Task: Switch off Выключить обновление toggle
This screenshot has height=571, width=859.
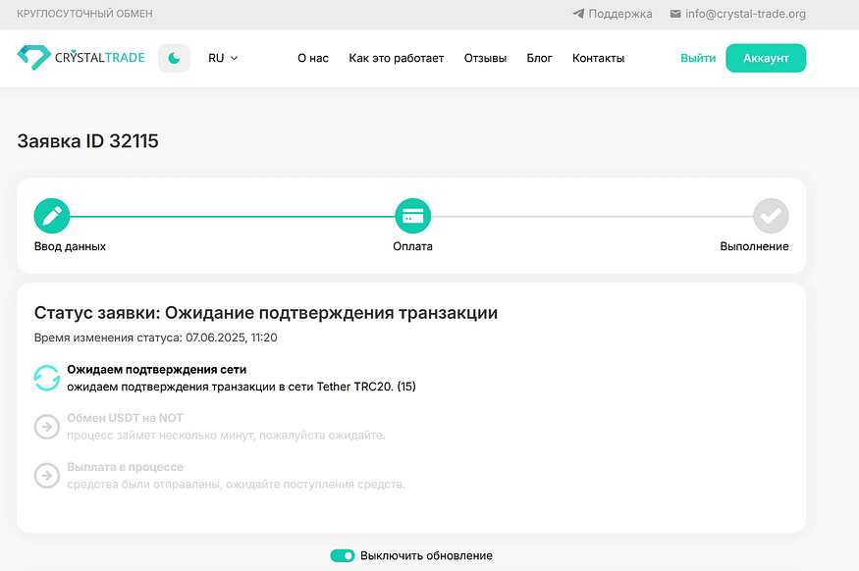Action: (343, 555)
